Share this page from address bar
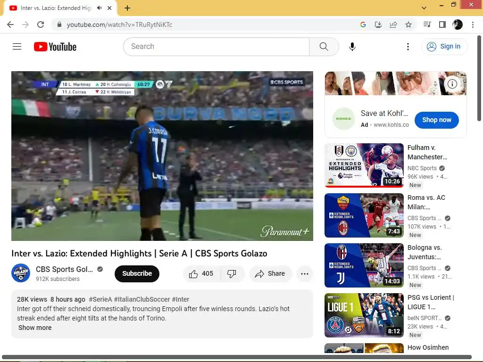The width and height of the screenshot is (483, 362). click(x=393, y=25)
